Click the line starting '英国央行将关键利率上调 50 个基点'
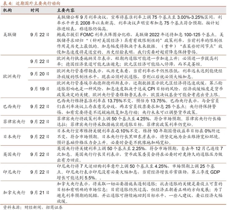227x210 pixels. click(x=140, y=149)
